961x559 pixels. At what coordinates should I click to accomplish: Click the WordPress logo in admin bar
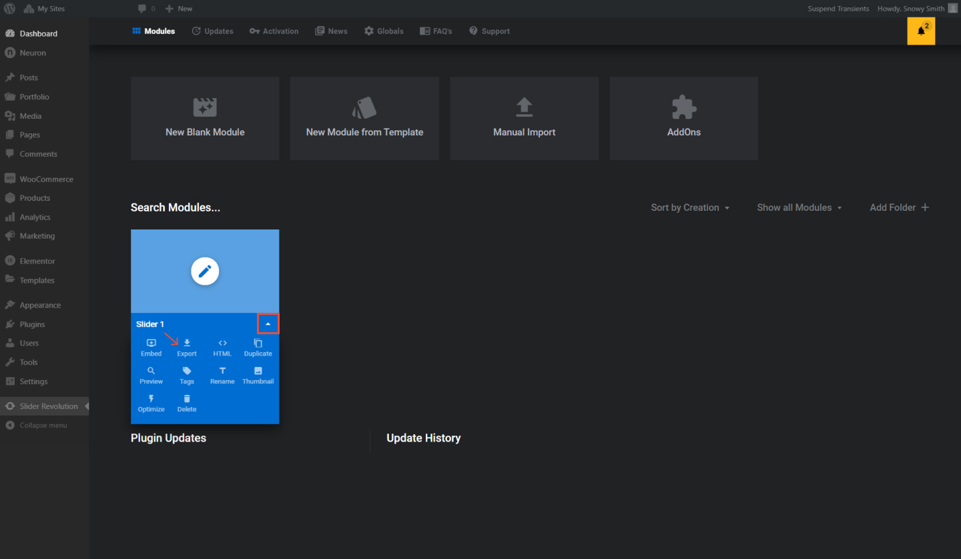9,9
